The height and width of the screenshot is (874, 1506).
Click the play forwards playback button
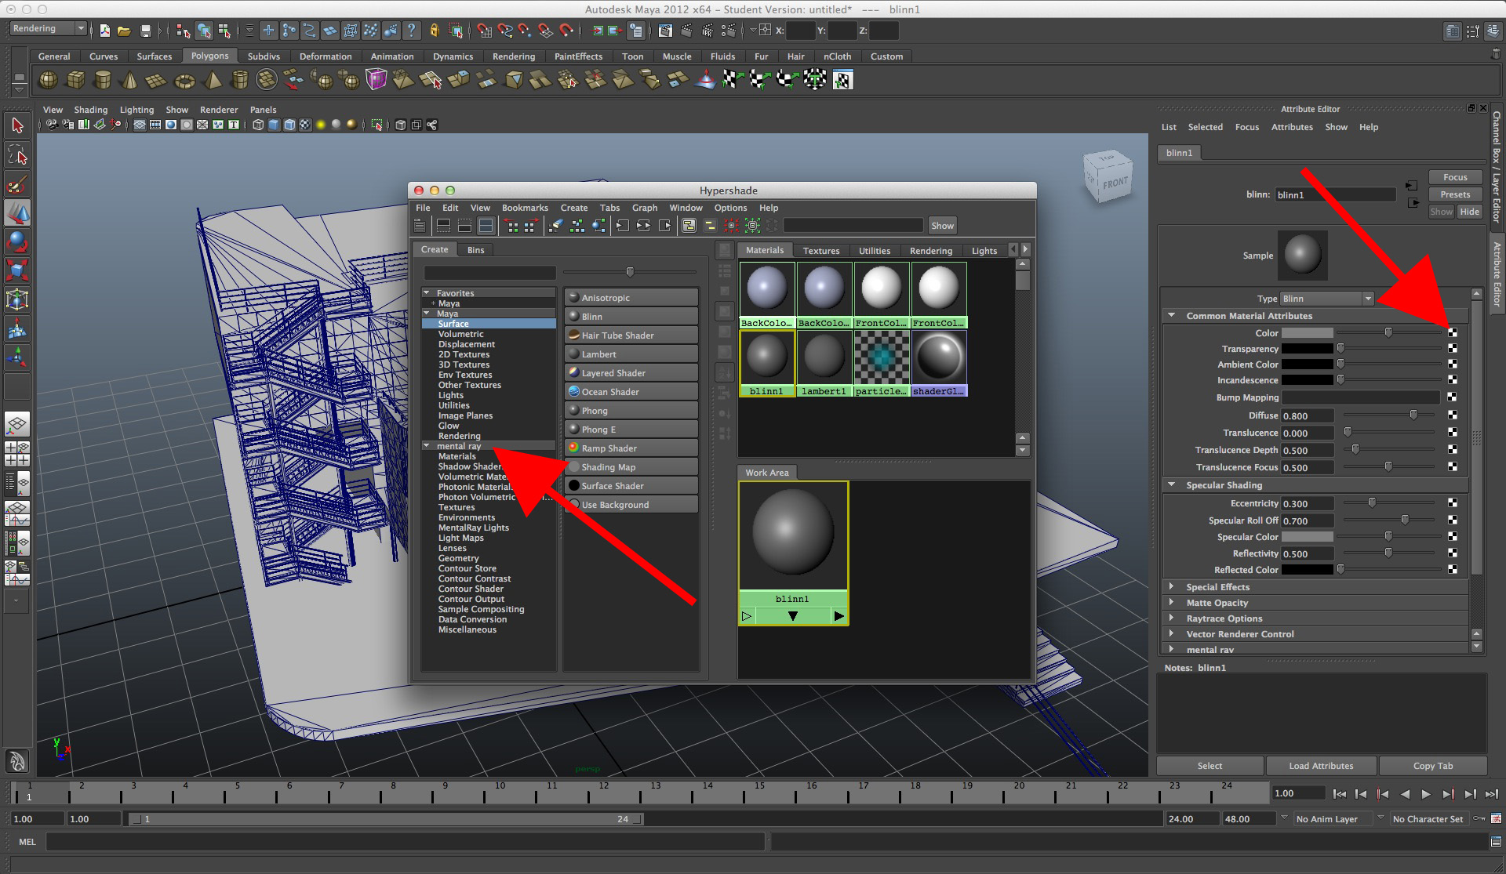[1426, 794]
